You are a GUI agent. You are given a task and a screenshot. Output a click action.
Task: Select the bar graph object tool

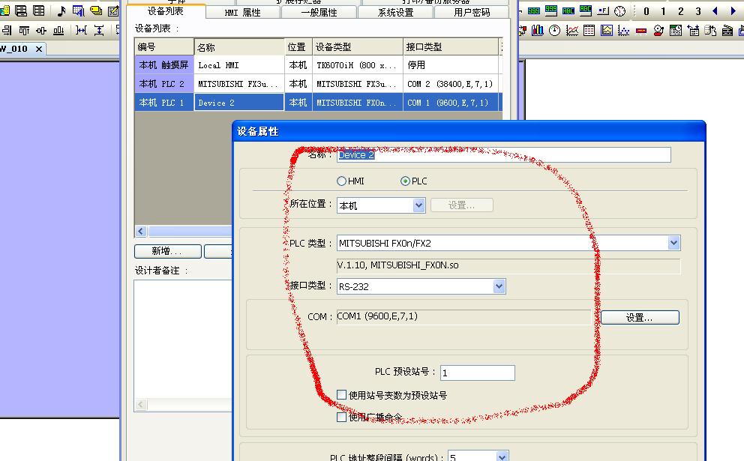[538, 31]
